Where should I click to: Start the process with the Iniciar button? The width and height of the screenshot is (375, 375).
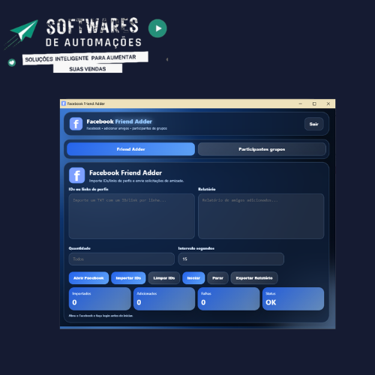coord(193,278)
